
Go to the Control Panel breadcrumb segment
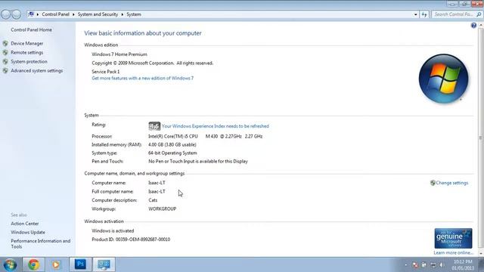coord(55,14)
